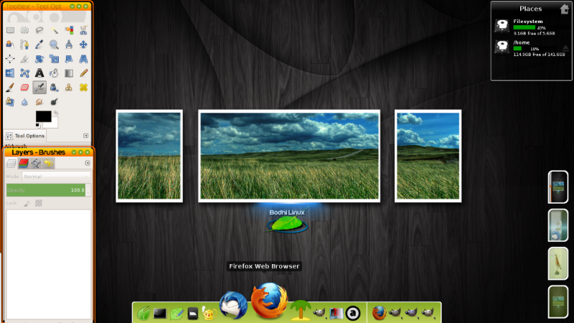Image resolution: width=574 pixels, height=323 pixels.
Task: Select the Scale tool
Action: 54,59
